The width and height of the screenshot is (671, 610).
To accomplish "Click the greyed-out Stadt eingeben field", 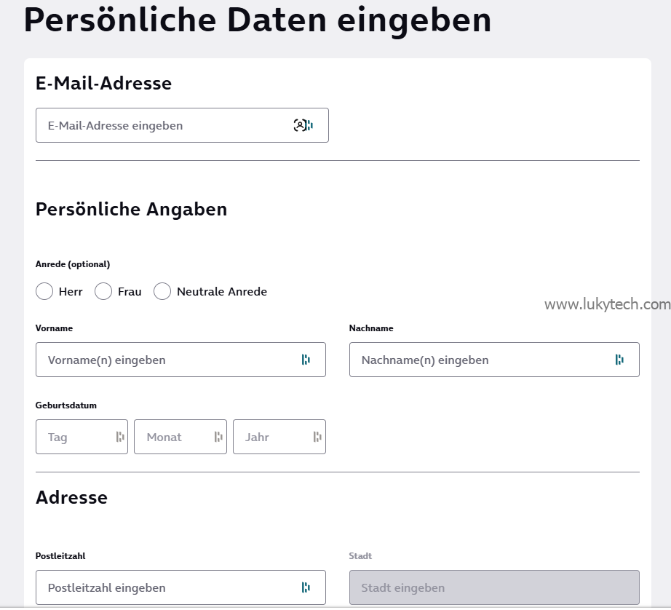I will pos(494,587).
